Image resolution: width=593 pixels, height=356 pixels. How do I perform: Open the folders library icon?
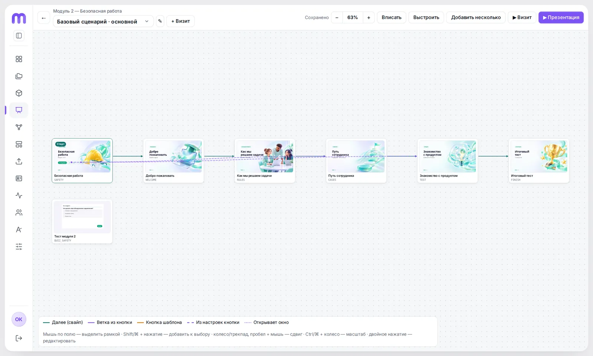tap(19, 76)
